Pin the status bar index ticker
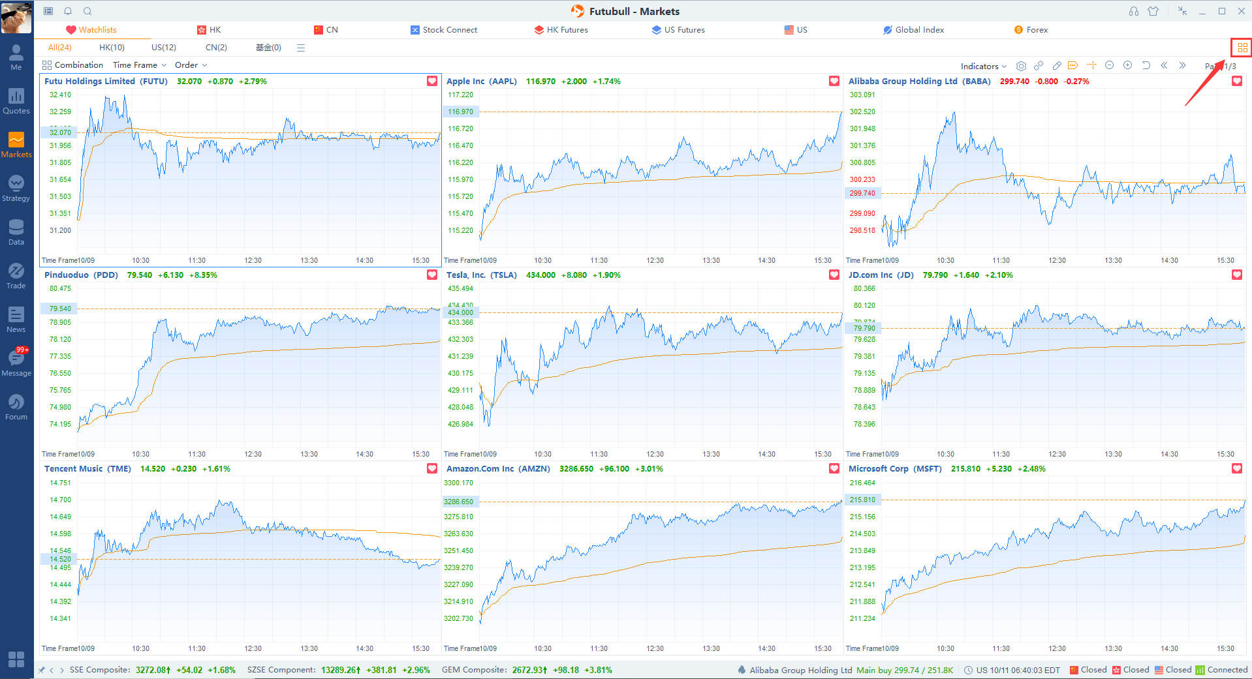 pos(42,670)
